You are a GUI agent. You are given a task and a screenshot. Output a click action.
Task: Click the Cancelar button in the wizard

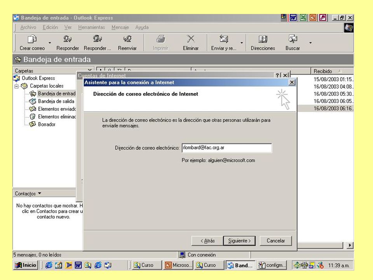(x=276, y=241)
